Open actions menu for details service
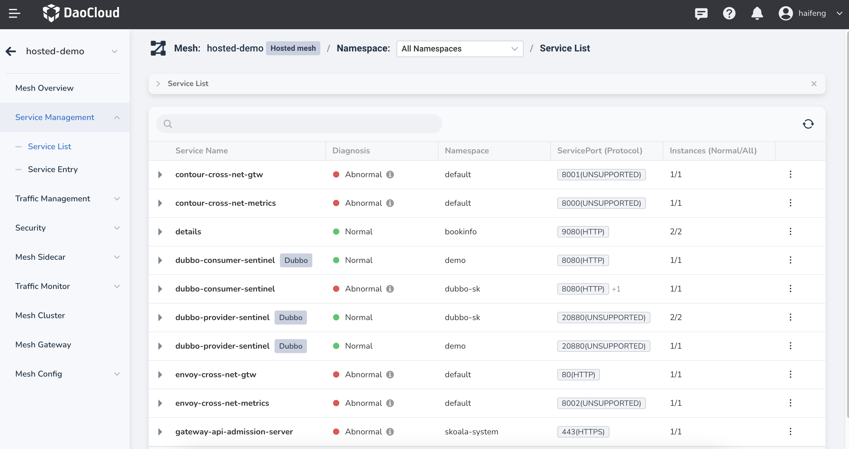Viewport: 849px width, 449px height. [790, 232]
